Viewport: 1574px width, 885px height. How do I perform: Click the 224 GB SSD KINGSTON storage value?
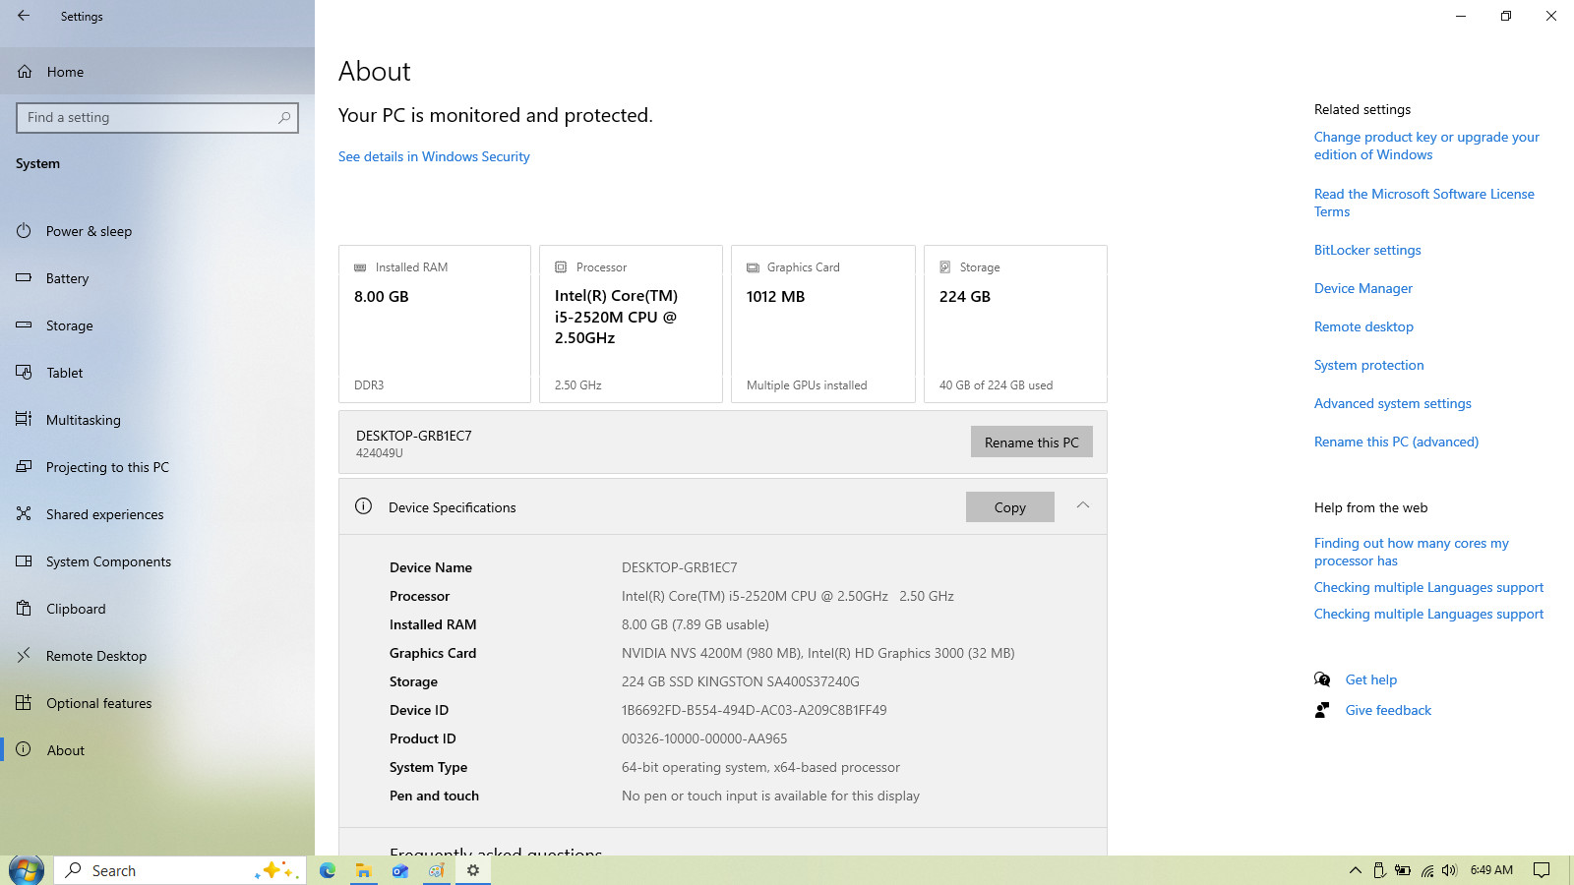pyautogui.click(x=740, y=681)
